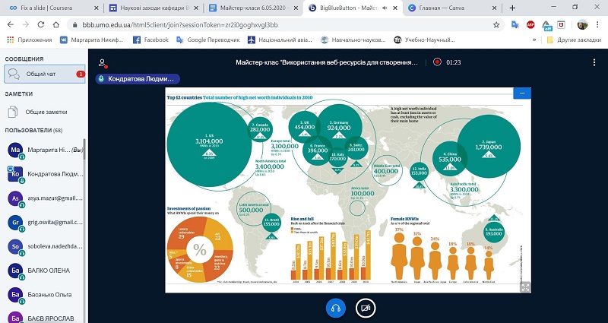Enable webcam sharing button
The width and height of the screenshot is (608, 323).
click(366, 308)
